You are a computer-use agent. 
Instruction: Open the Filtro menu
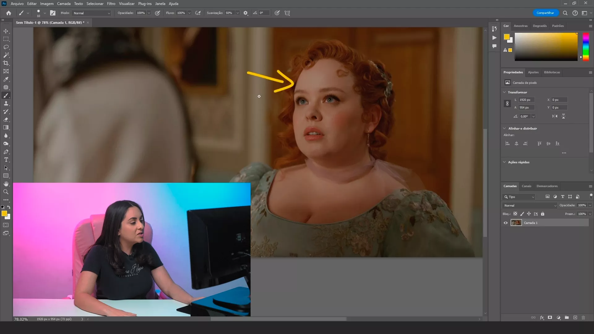click(x=111, y=4)
